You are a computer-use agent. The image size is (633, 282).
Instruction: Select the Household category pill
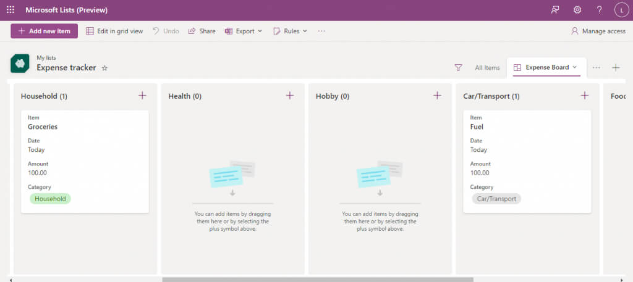(50, 199)
